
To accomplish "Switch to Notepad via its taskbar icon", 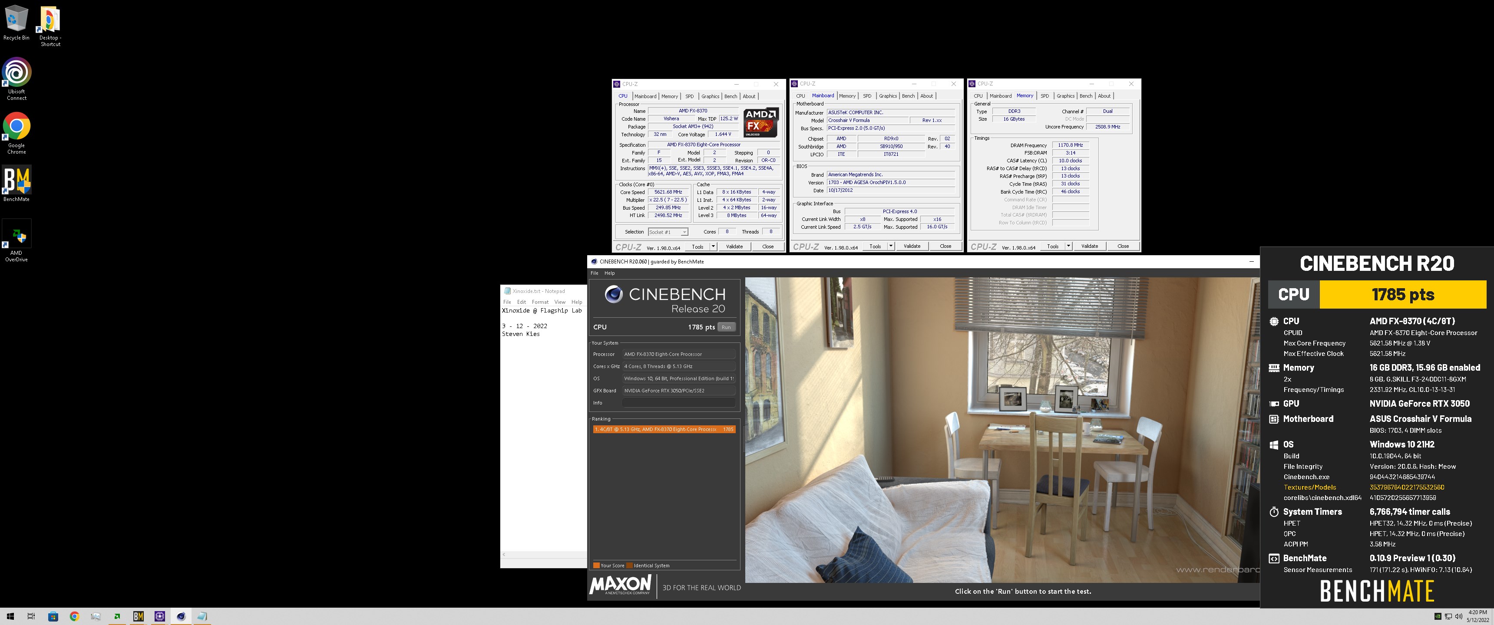I will pyautogui.click(x=202, y=616).
